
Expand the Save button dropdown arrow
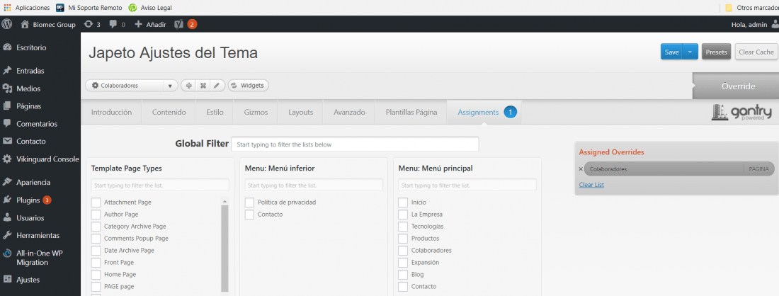click(x=690, y=52)
